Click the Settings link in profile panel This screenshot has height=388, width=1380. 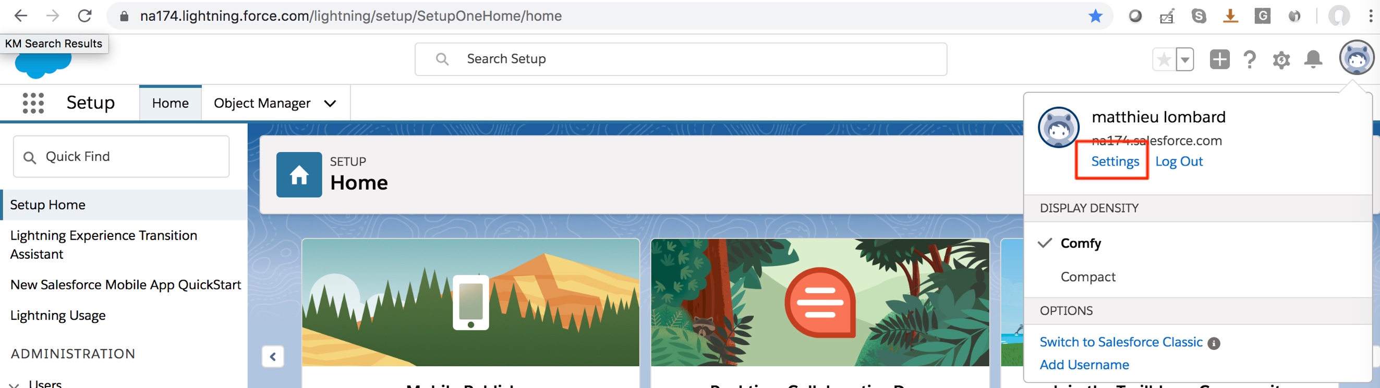point(1115,161)
